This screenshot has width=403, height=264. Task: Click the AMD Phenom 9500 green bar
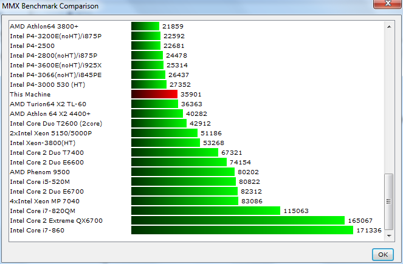click(183, 172)
